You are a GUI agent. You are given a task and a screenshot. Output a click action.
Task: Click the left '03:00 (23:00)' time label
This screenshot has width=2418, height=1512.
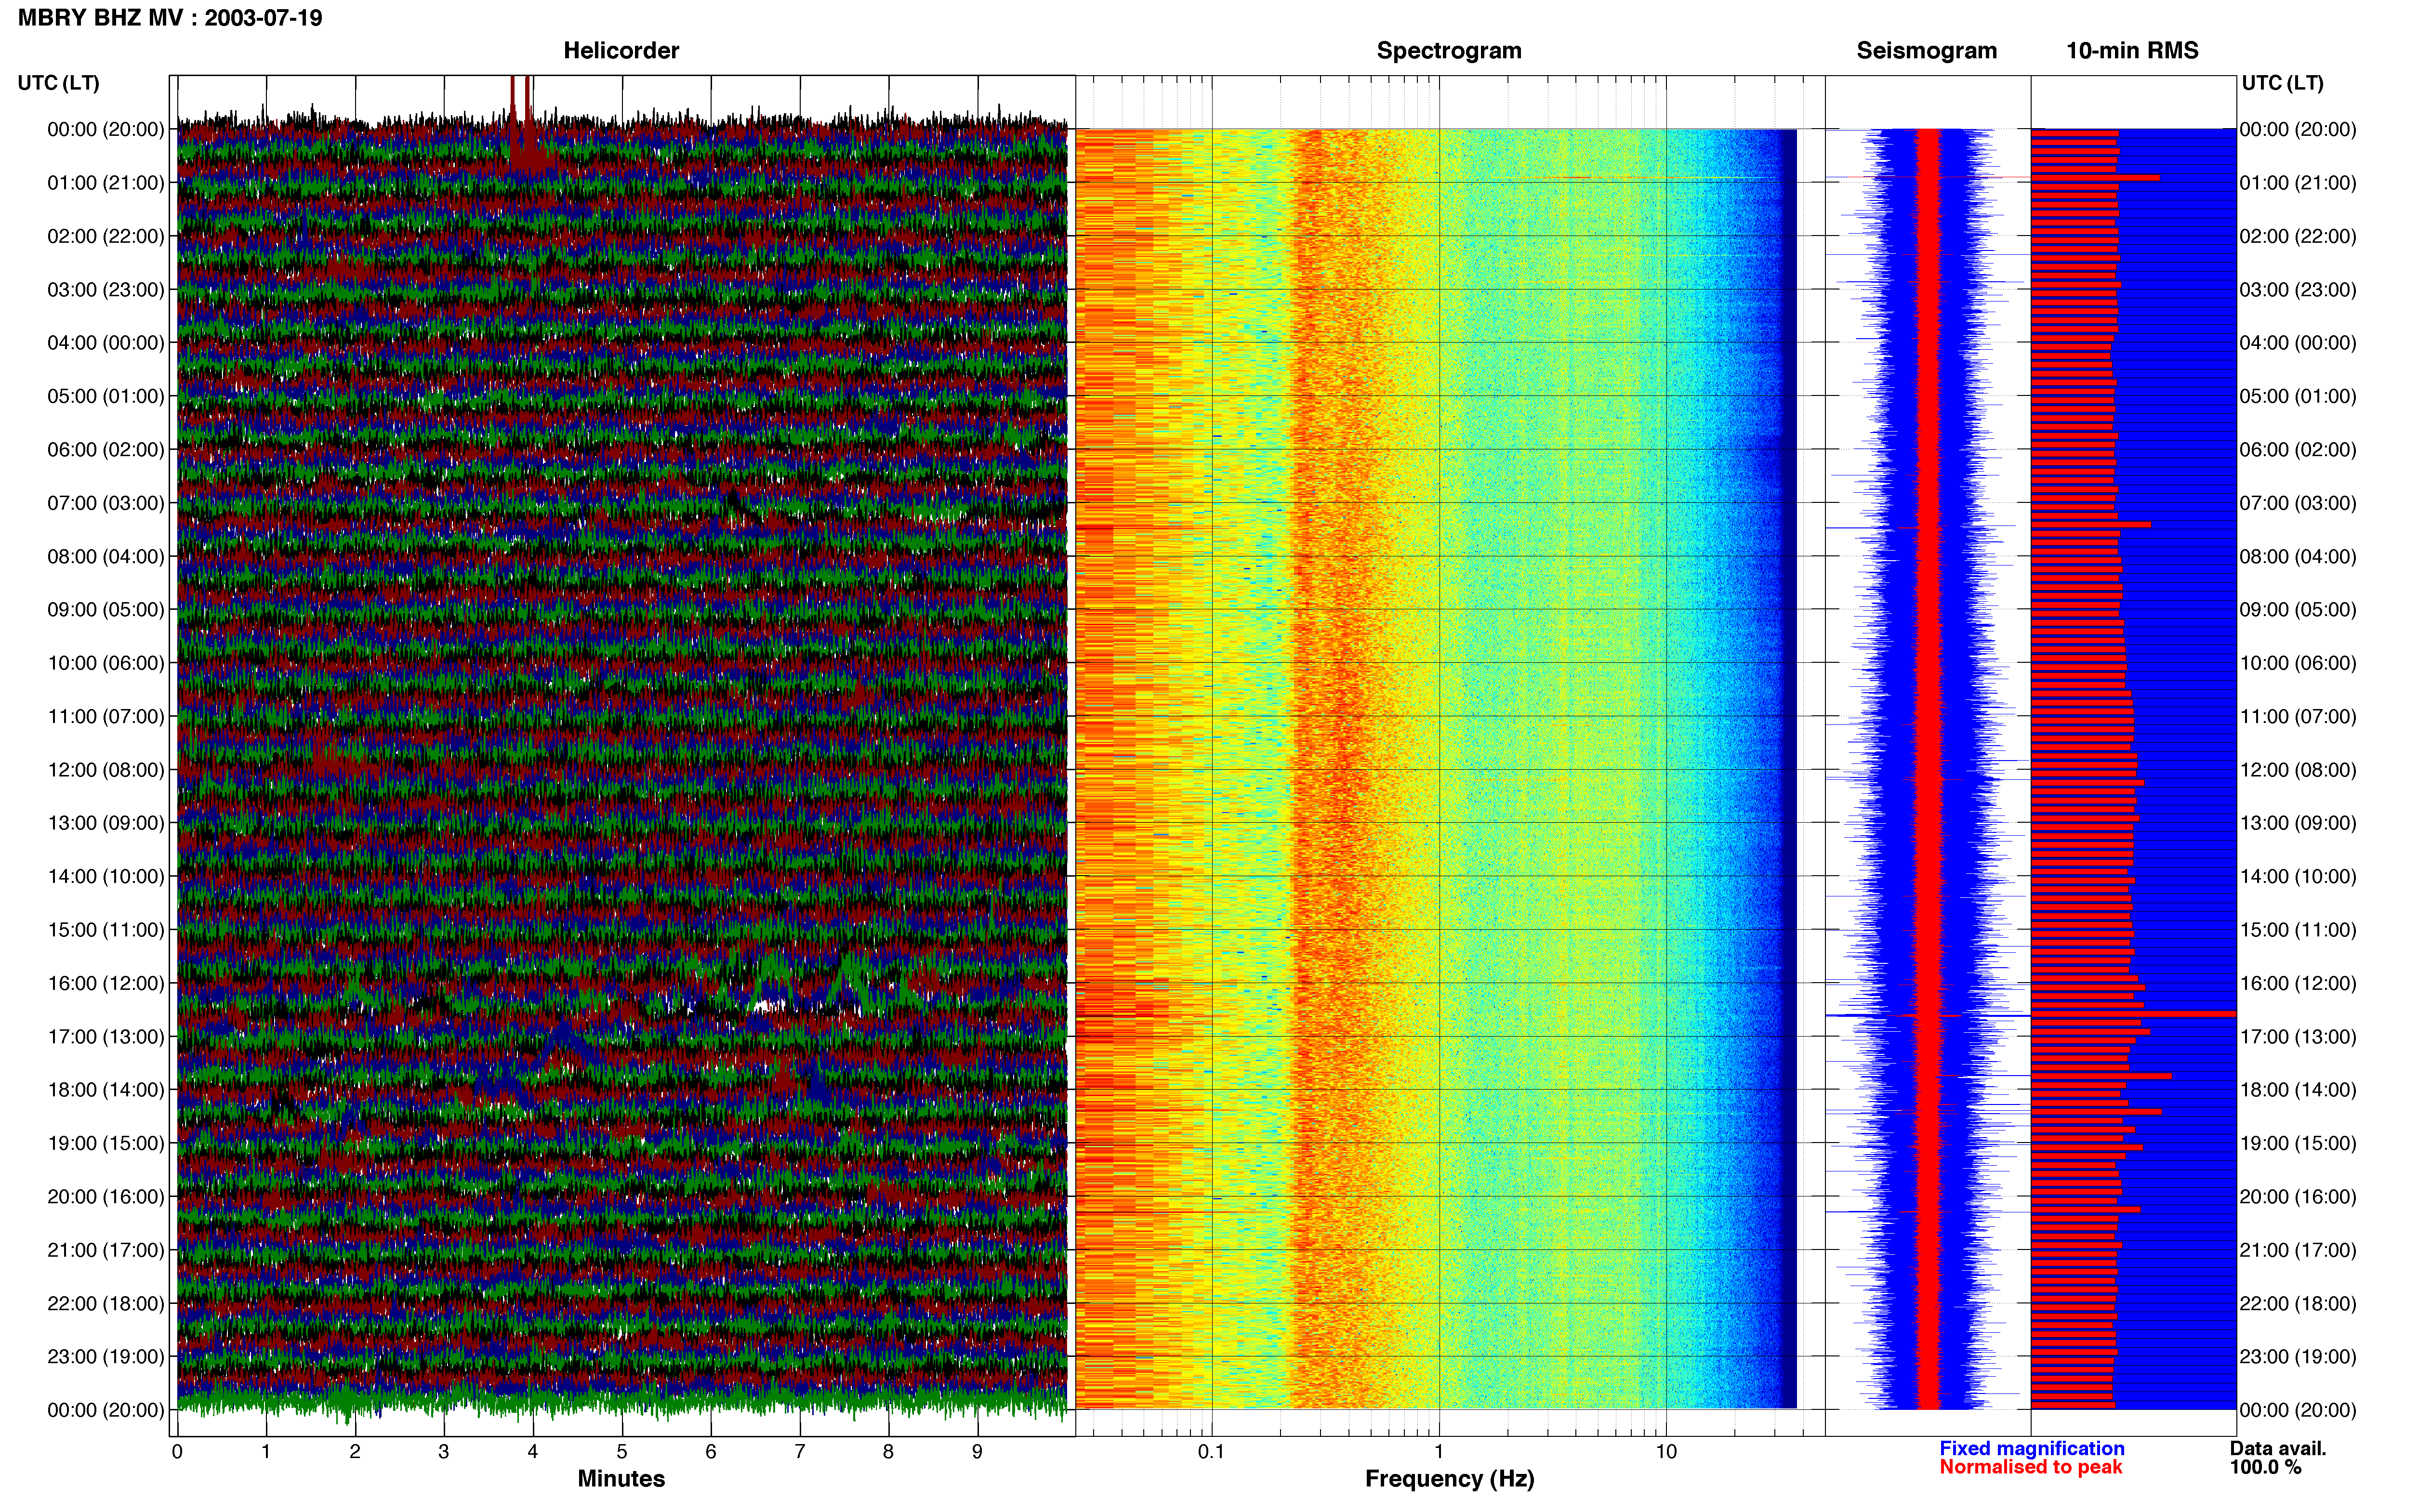(106, 290)
